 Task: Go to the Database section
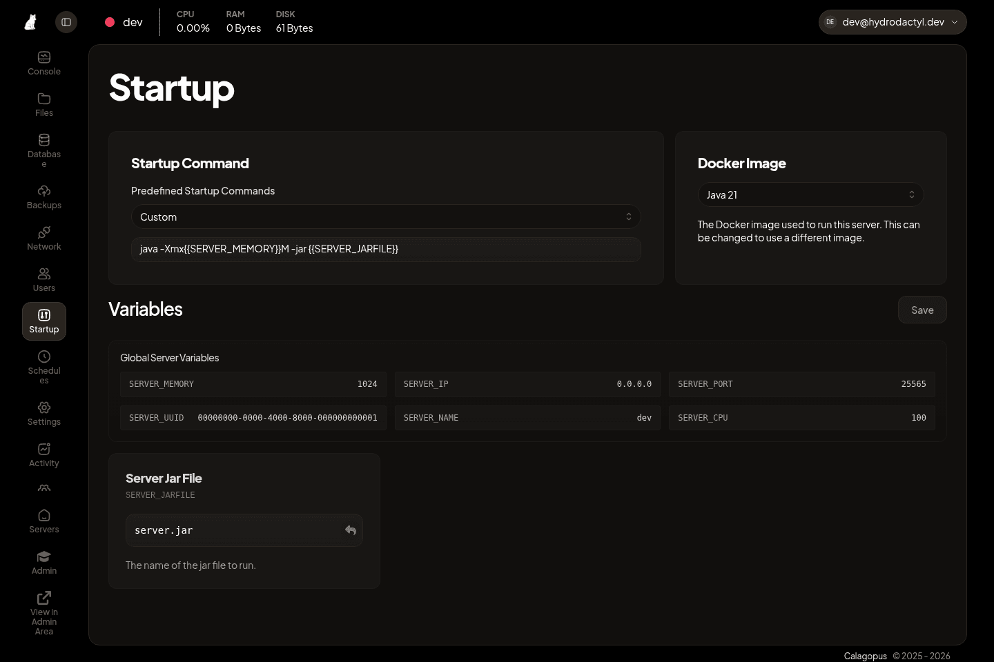tap(44, 150)
